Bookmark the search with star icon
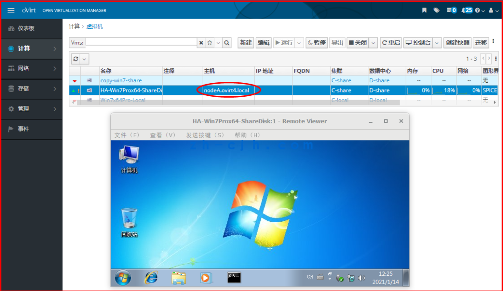Screen dimensions: 503x291 [210, 43]
